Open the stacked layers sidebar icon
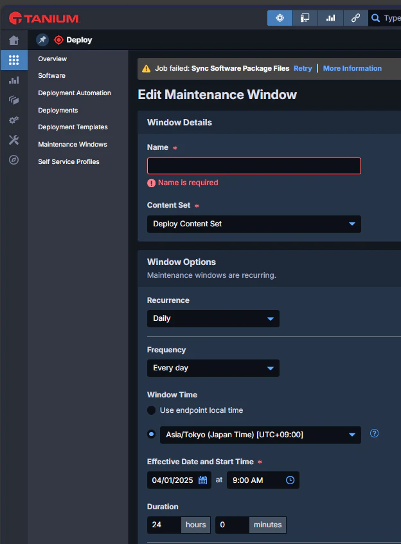Viewport: 401px width, 544px height. 14,100
